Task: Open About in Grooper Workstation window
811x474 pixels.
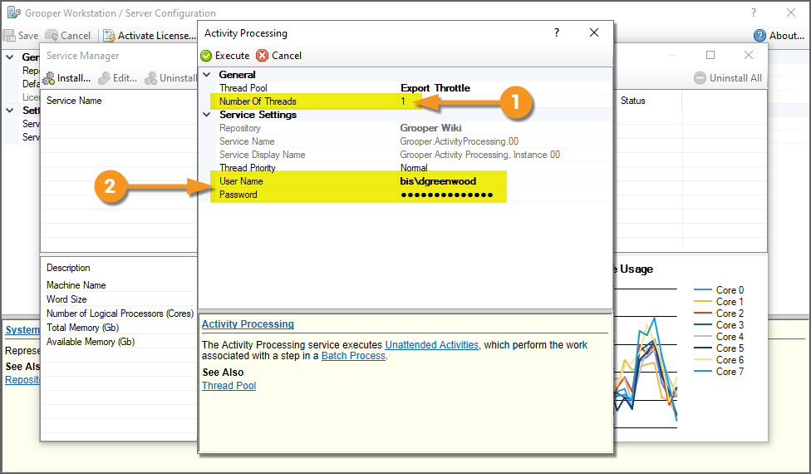Action: pyautogui.click(x=779, y=35)
